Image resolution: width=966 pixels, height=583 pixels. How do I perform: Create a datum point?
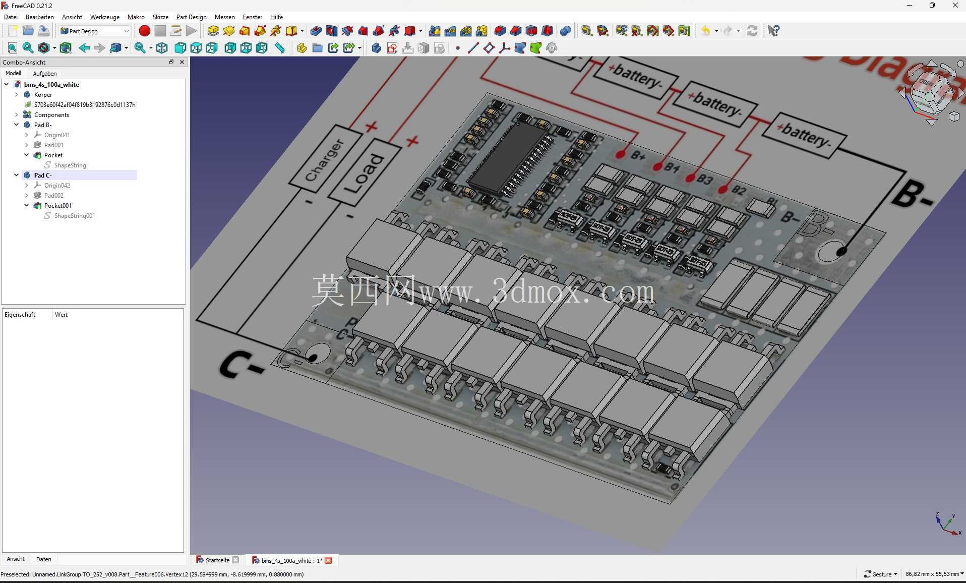(x=458, y=48)
